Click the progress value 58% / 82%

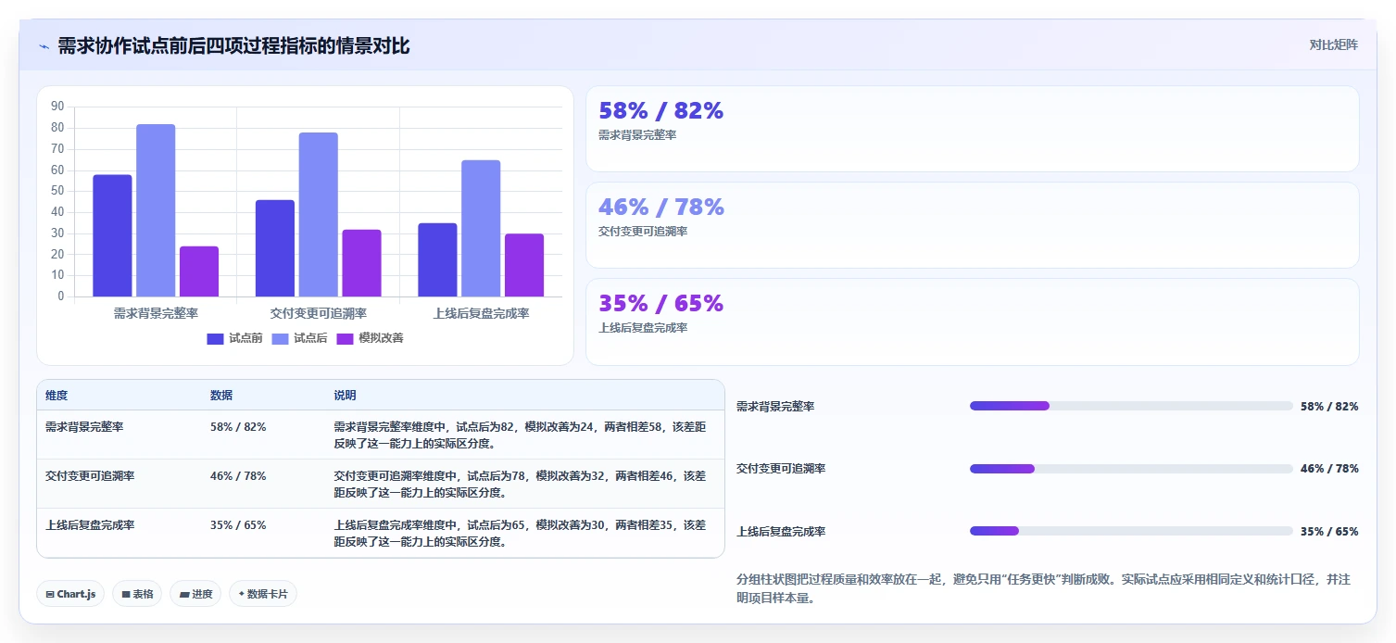1329,407
